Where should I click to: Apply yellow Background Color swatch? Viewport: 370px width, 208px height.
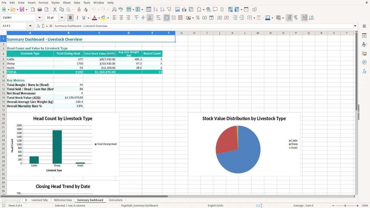click(104, 18)
